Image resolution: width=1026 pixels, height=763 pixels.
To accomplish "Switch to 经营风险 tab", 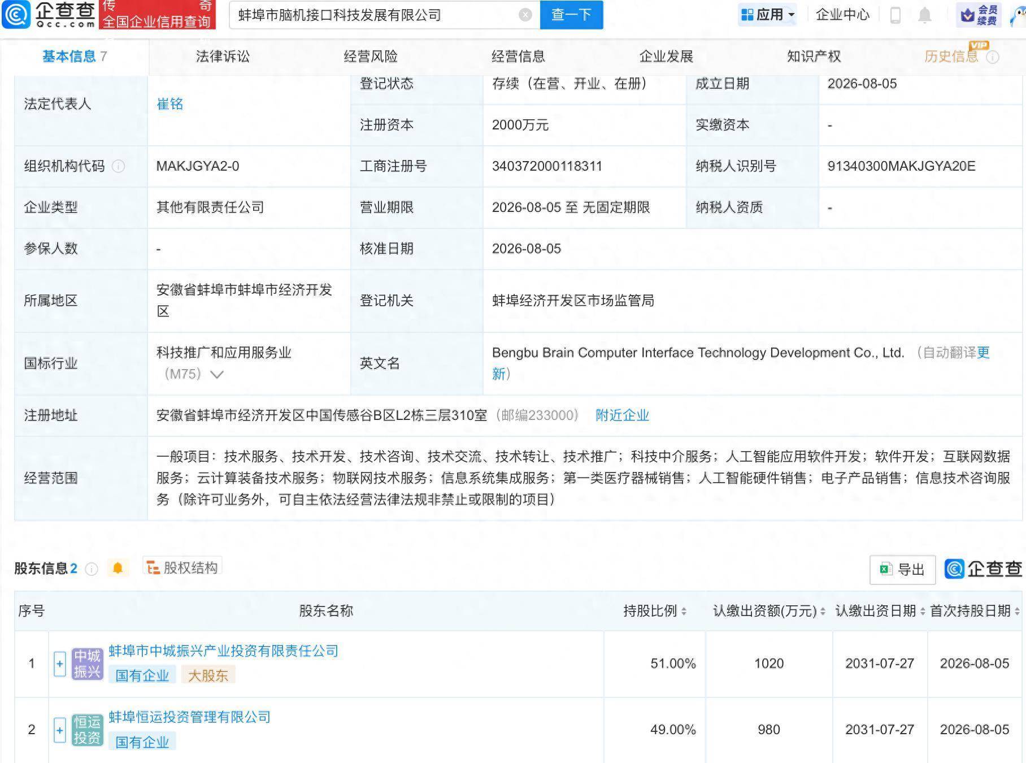I will click(371, 57).
